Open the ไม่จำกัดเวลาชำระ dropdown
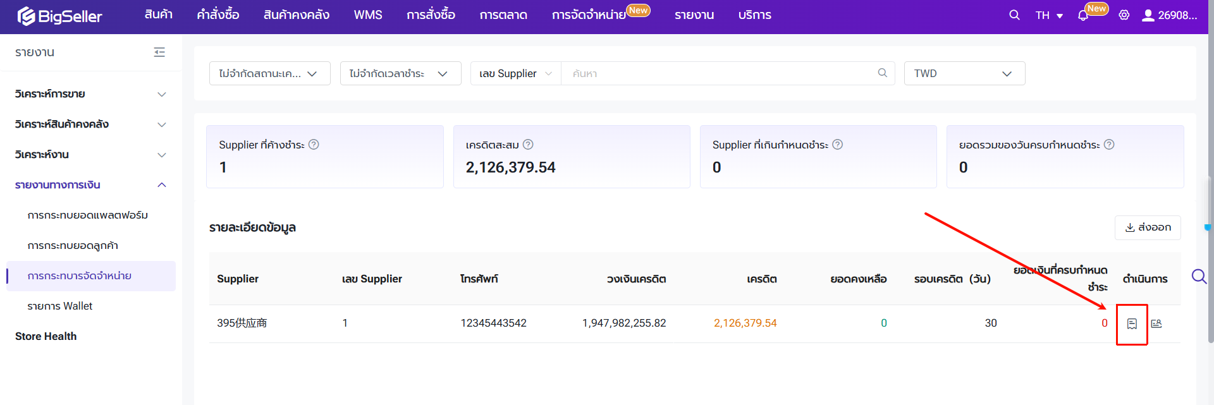This screenshot has height=405, width=1214. pyautogui.click(x=400, y=73)
